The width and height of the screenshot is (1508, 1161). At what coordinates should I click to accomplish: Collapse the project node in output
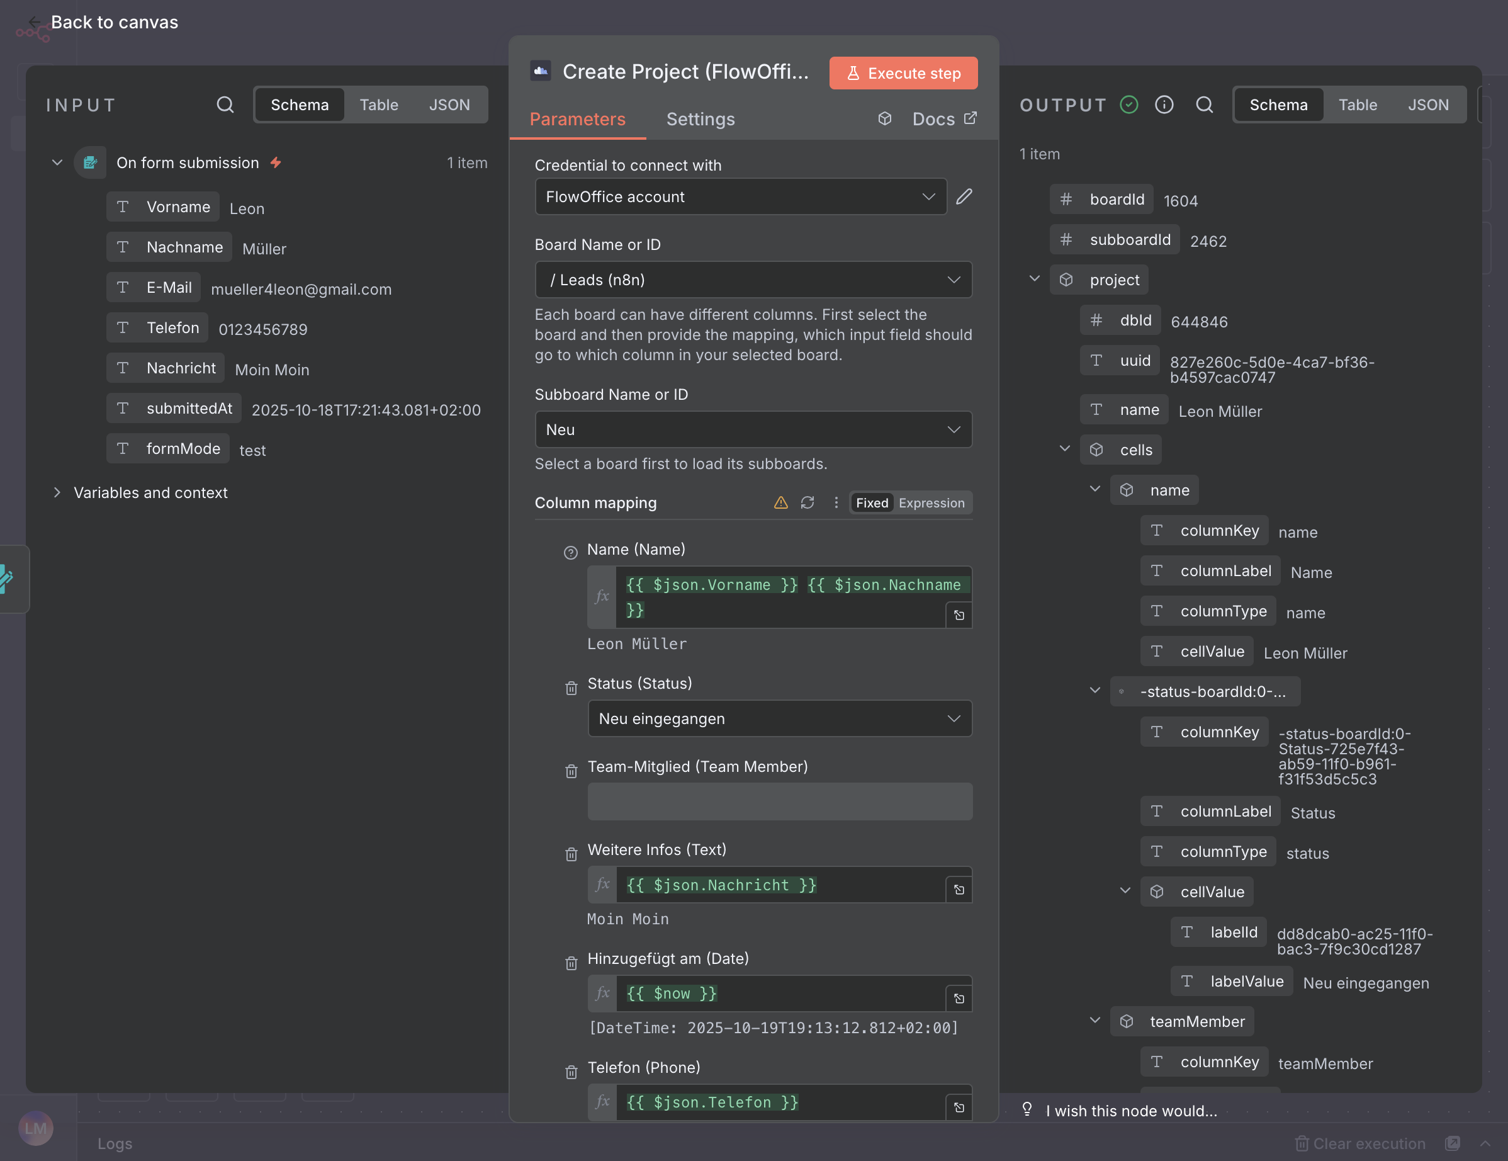pos(1034,279)
